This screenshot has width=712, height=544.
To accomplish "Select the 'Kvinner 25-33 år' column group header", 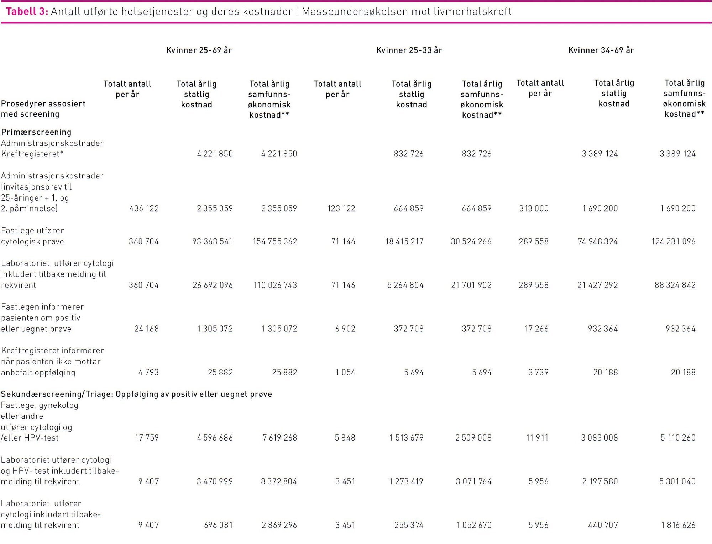I will 409,50.
